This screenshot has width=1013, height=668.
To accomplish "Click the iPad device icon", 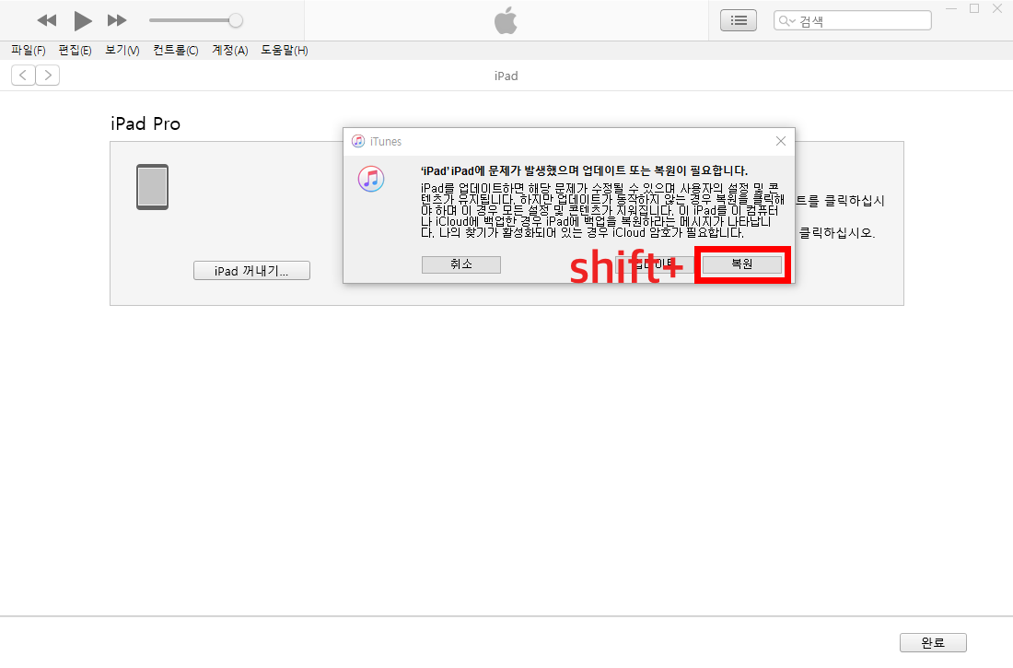I will point(153,187).
